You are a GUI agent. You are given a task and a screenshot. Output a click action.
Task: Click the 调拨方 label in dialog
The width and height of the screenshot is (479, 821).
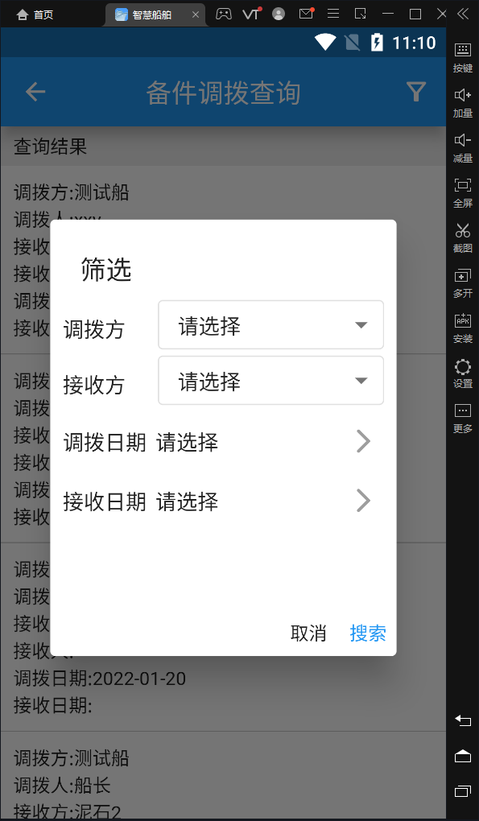94,330
